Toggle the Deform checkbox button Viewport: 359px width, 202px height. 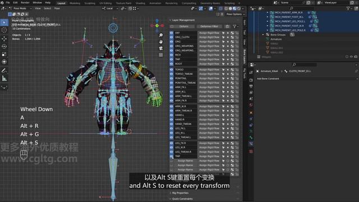coord(182,26)
